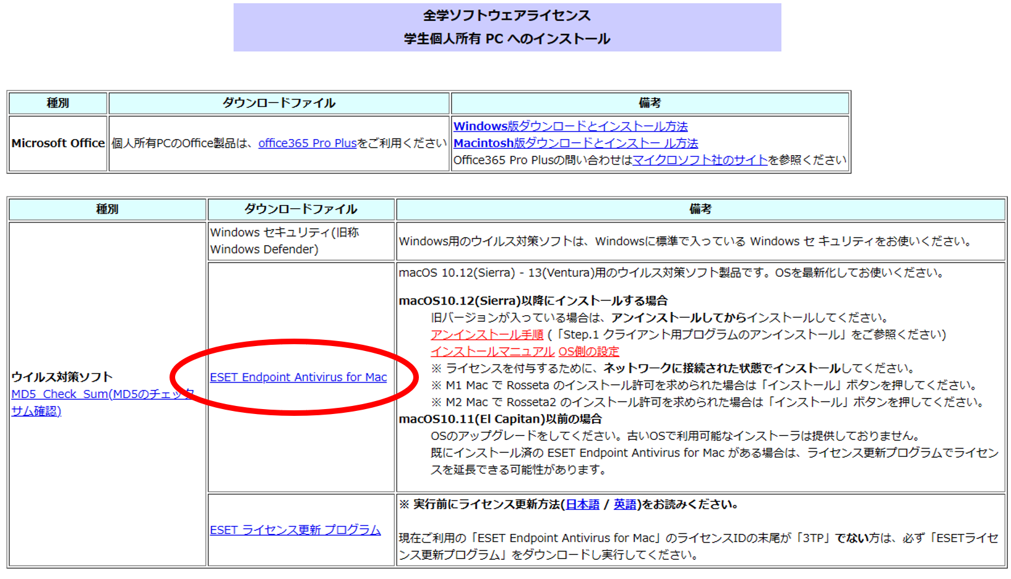Click the 全学ソフトウェアライセンス page heading
Image resolution: width=1011 pixels, height=579 pixels.
point(507,15)
